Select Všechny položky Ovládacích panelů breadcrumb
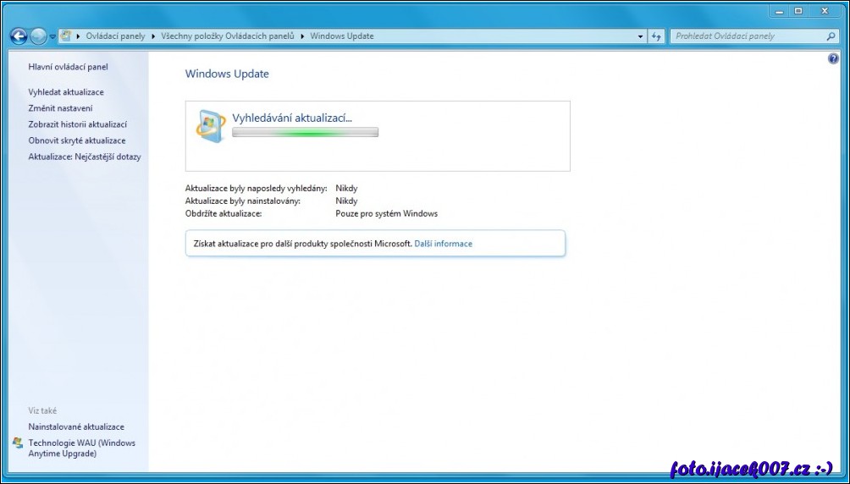This screenshot has height=484, width=850. 228,36
